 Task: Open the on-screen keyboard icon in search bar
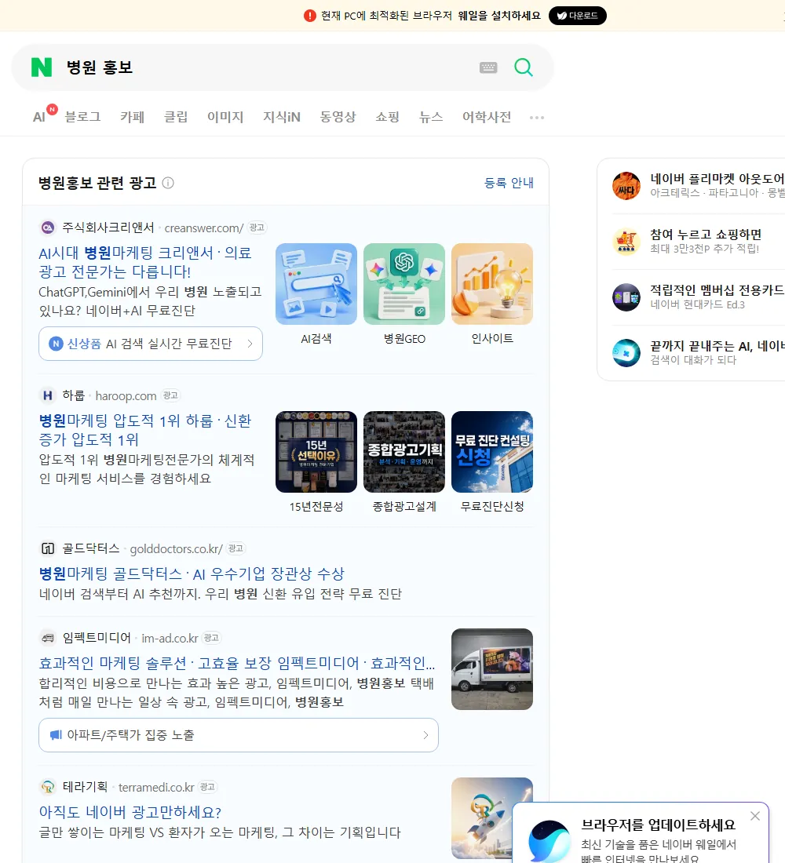(x=488, y=67)
